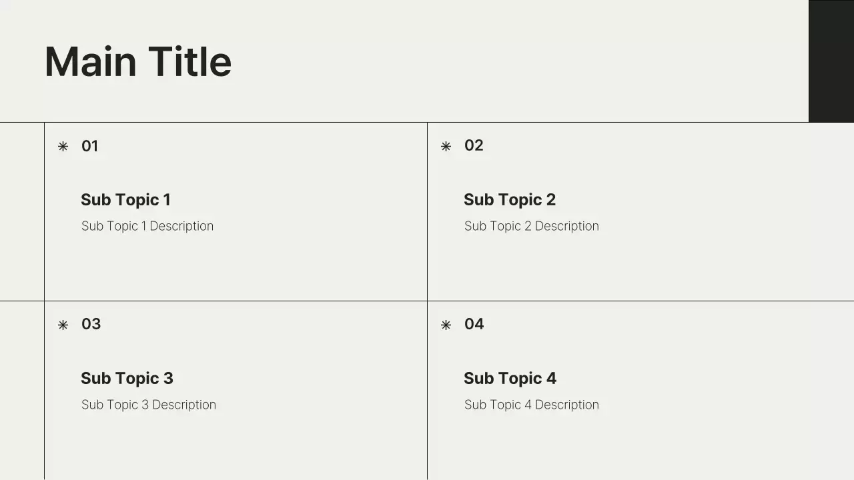Select the black rectangle in the corner
The image size is (854, 480).
(831, 61)
